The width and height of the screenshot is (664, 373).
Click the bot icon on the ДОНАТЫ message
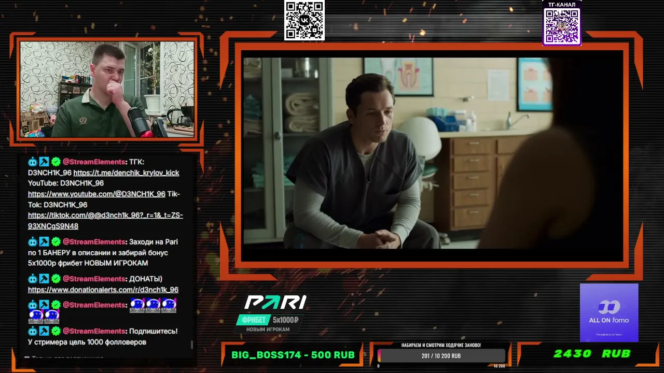pos(33,279)
